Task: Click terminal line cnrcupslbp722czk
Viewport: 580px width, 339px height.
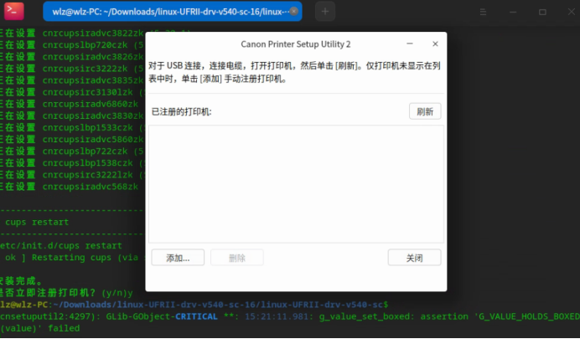Action: [72, 152]
